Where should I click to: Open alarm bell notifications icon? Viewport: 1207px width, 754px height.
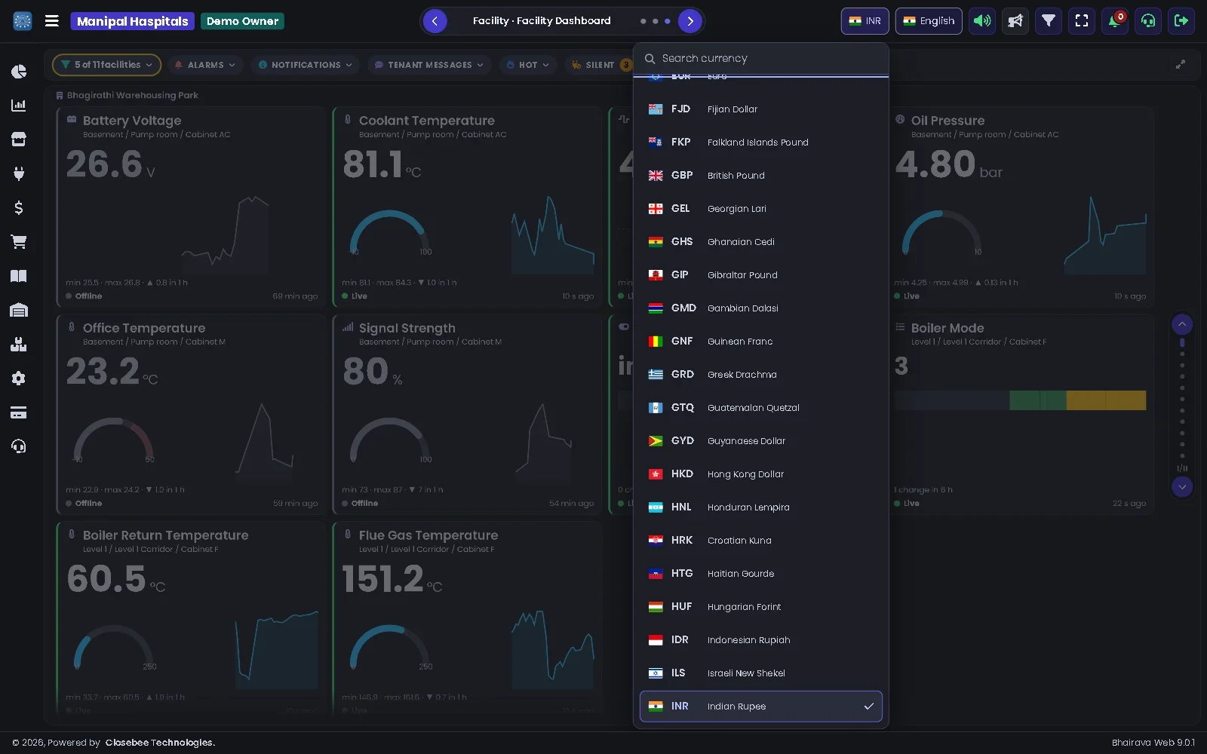coord(1115,21)
